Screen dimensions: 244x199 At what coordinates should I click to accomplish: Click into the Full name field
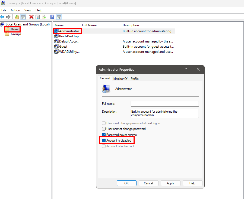coord(165,104)
